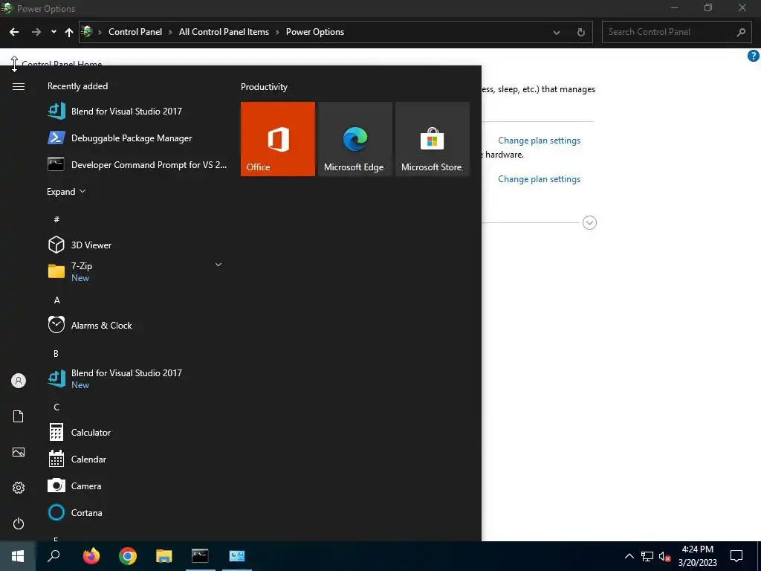Click the user account icon in Start sidebar
The width and height of the screenshot is (761, 571).
[19, 381]
